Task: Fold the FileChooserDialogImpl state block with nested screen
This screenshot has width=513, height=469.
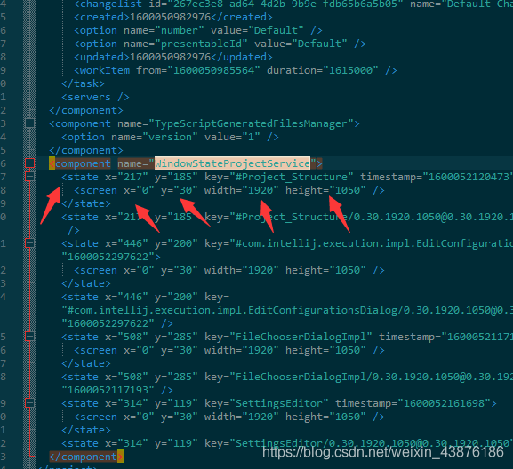Action: click(29, 337)
